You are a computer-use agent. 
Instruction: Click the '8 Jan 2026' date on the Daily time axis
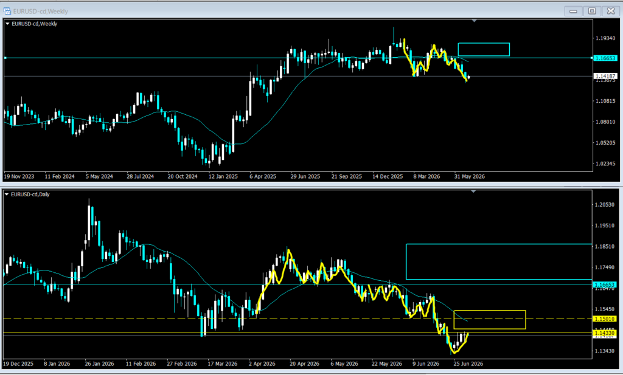(x=57, y=364)
